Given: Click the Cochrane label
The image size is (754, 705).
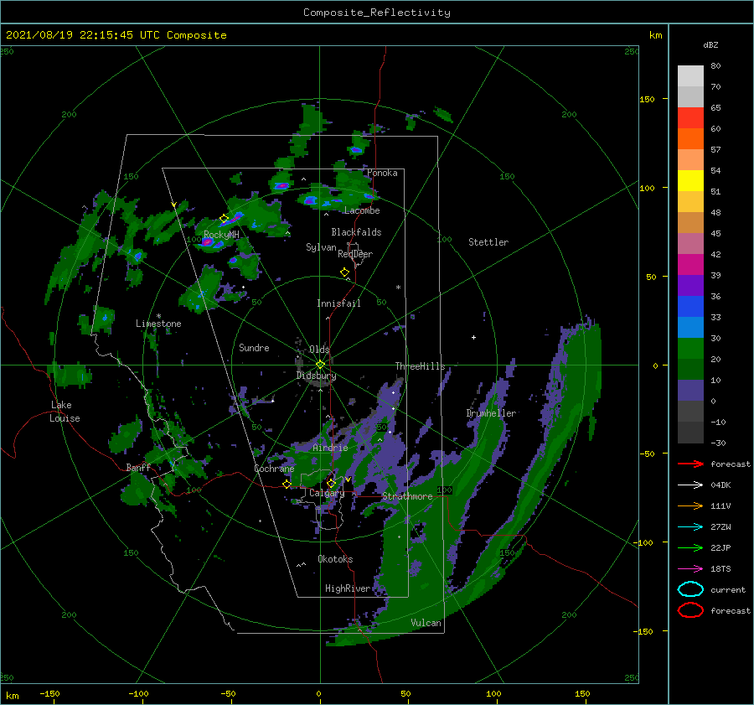Looking at the screenshot, I should pos(274,469).
